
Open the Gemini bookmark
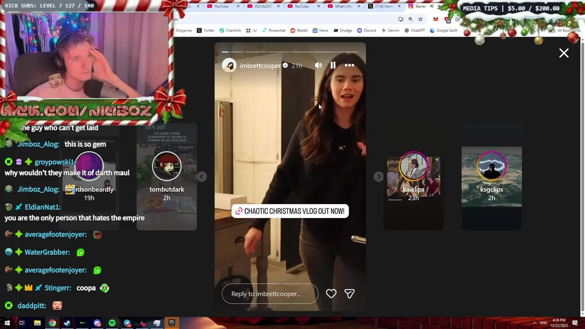[390, 31]
